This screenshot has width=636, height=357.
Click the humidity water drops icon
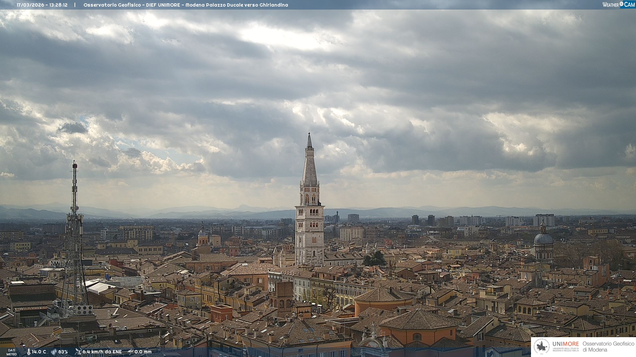(54, 352)
